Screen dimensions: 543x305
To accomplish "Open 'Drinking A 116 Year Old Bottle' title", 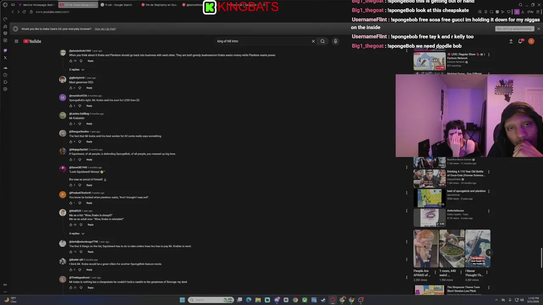I will click(x=465, y=173).
